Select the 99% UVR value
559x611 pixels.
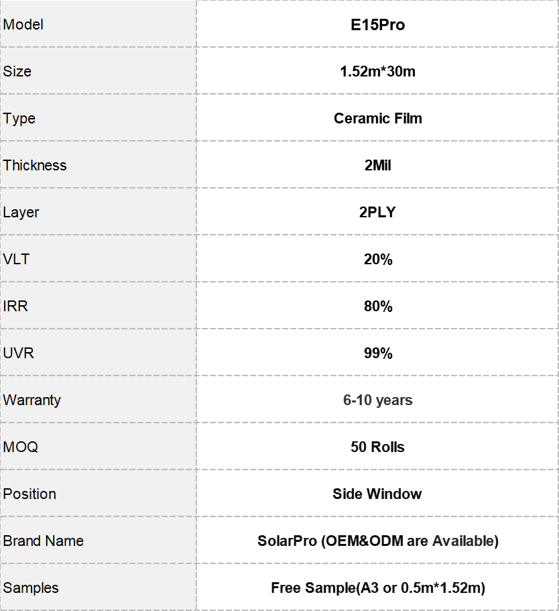coord(378,353)
